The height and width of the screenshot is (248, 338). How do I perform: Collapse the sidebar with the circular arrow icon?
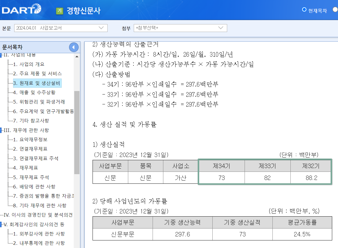pos(74,47)
